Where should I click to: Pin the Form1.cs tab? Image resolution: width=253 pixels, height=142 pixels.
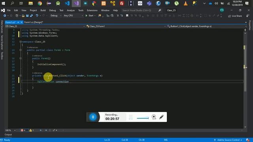(x=18, y=22)
